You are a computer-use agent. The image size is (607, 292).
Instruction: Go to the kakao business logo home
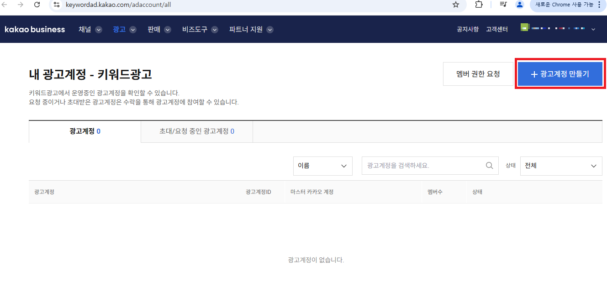tap(35, 29)
